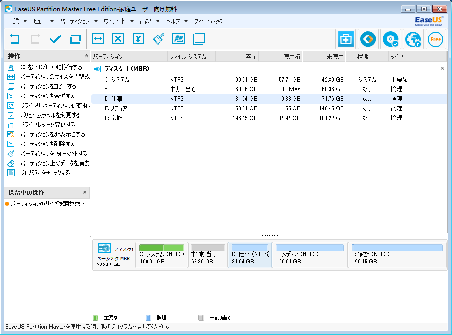Image resolution: width=452 pixels, height=335 pixels.
Task: Click the パーティション上のデータを消去 eraser icon
Action: point(11,163)
